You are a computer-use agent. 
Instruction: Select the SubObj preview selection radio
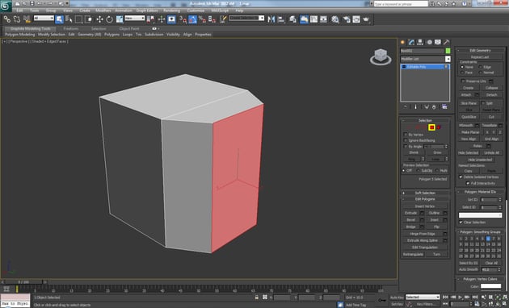pos(419,170)
